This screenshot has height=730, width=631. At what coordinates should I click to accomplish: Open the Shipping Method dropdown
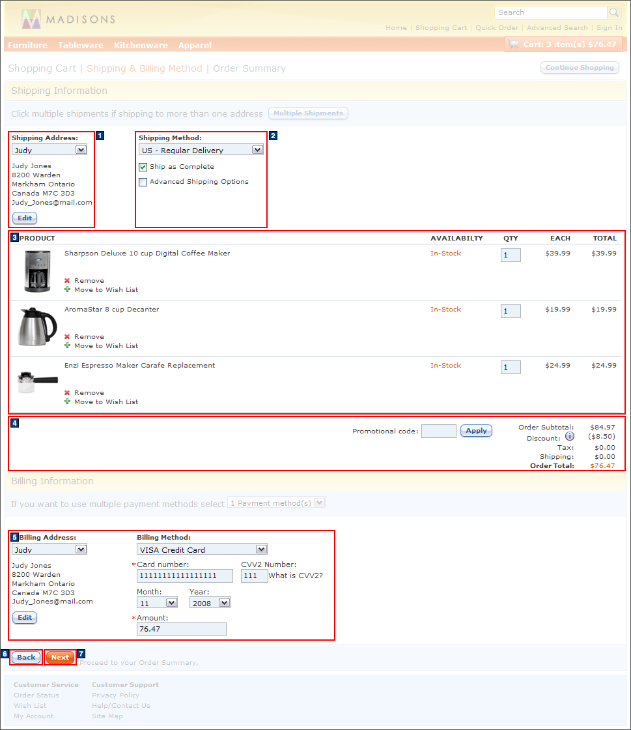pos(257,149)
